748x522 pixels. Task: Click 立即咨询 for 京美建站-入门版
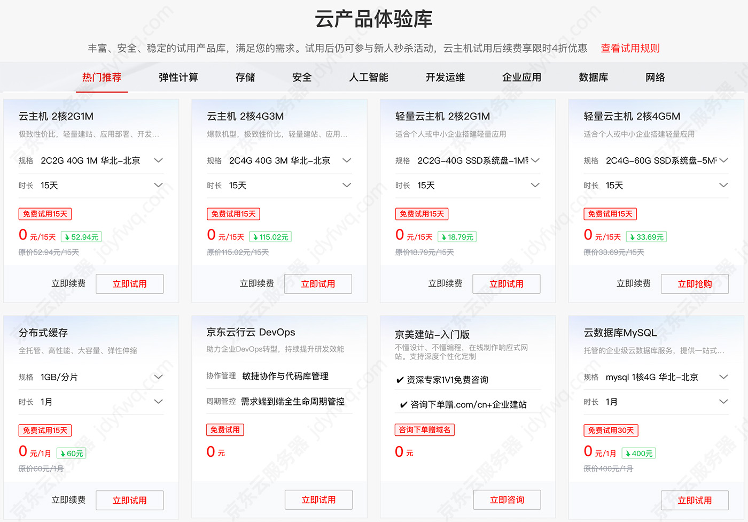[x=507, y=500]
